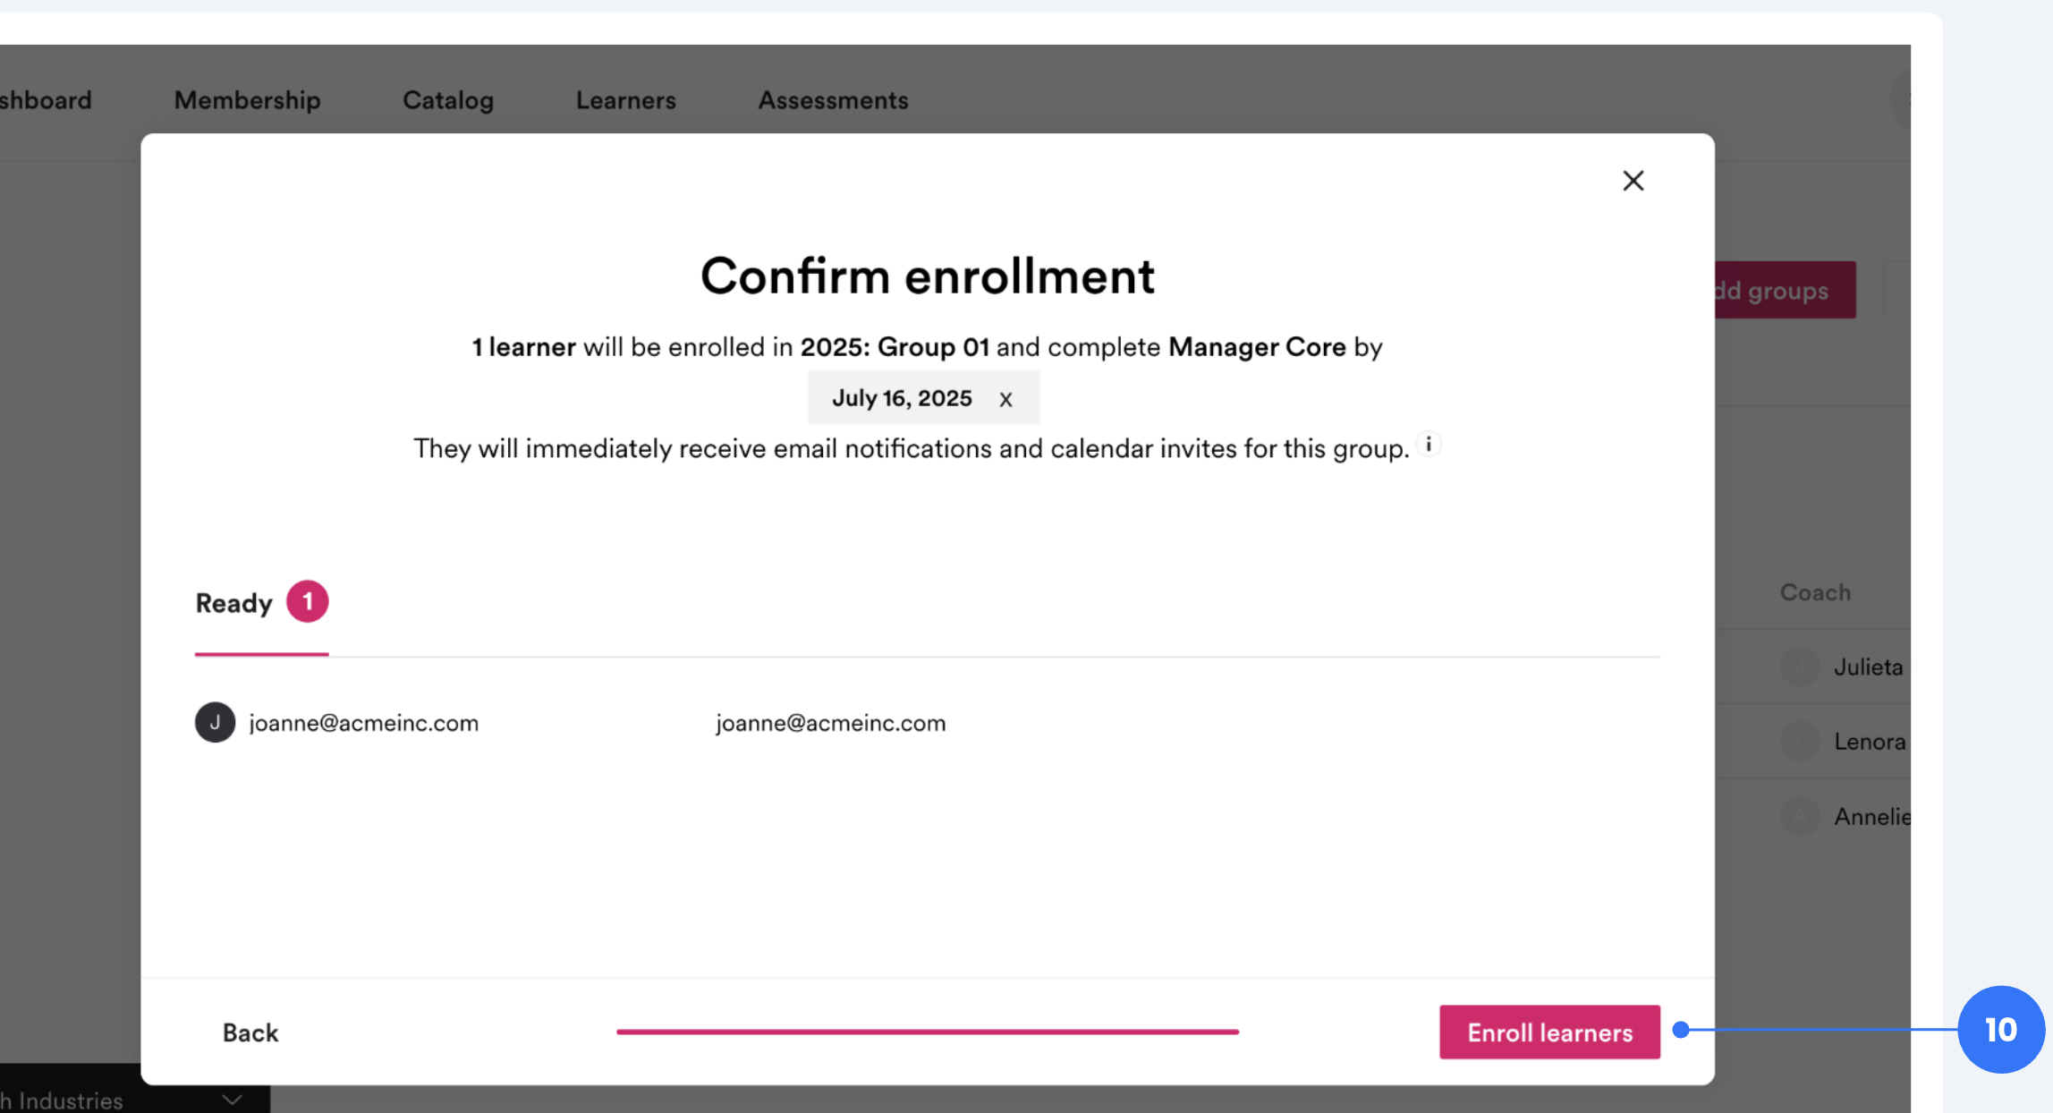The height and width of the screenshot is (1113, 2053).
Task: Close the Confirm enrollment dialog
Action: click(x=1633, y=181)
